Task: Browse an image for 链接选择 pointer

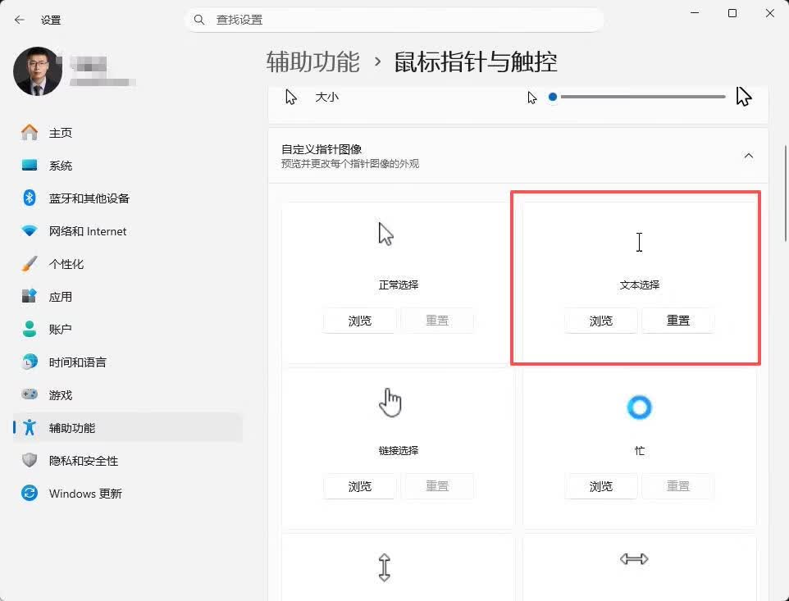Action: [360, 486]
